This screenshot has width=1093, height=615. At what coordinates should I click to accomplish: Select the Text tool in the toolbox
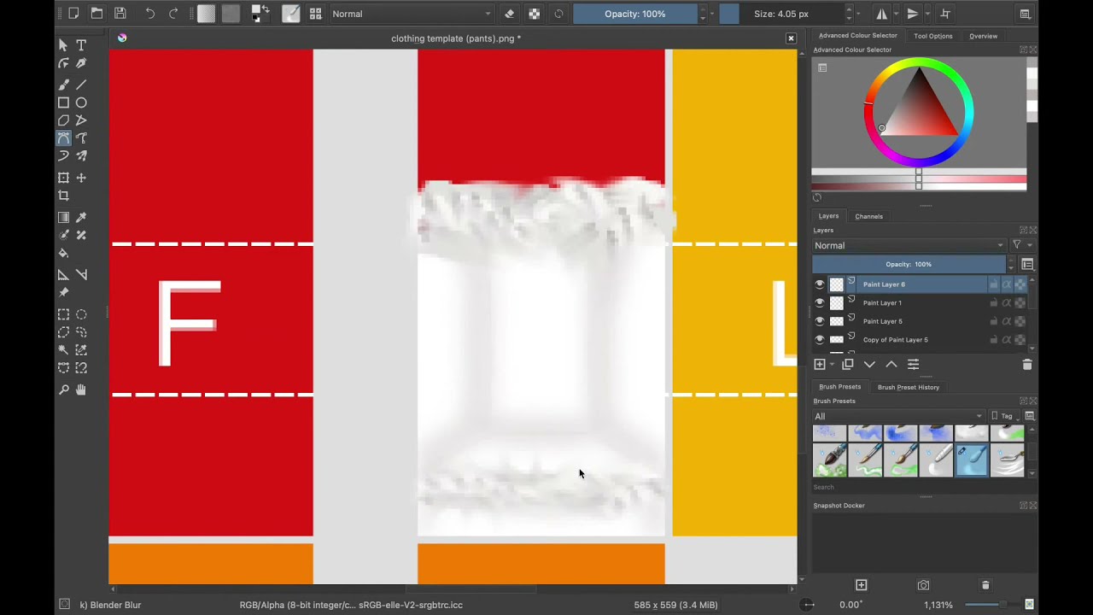tap(81, 45)
